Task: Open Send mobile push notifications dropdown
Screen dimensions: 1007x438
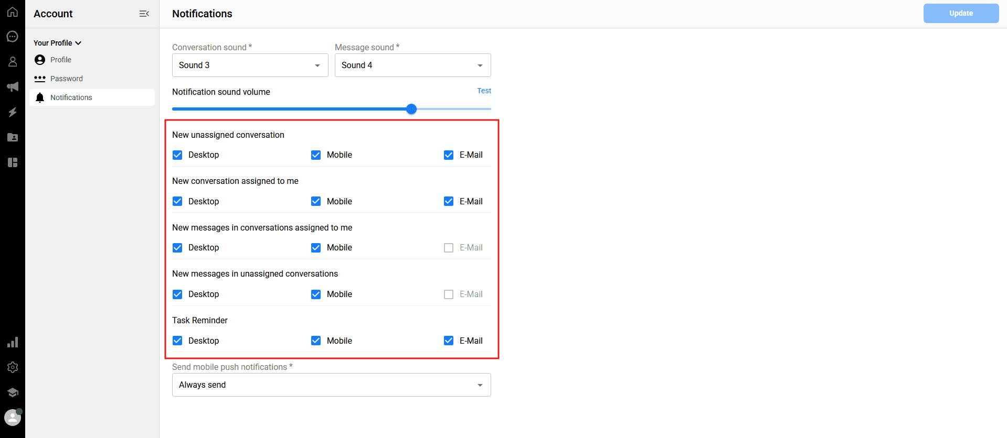Action: point(332,385)
